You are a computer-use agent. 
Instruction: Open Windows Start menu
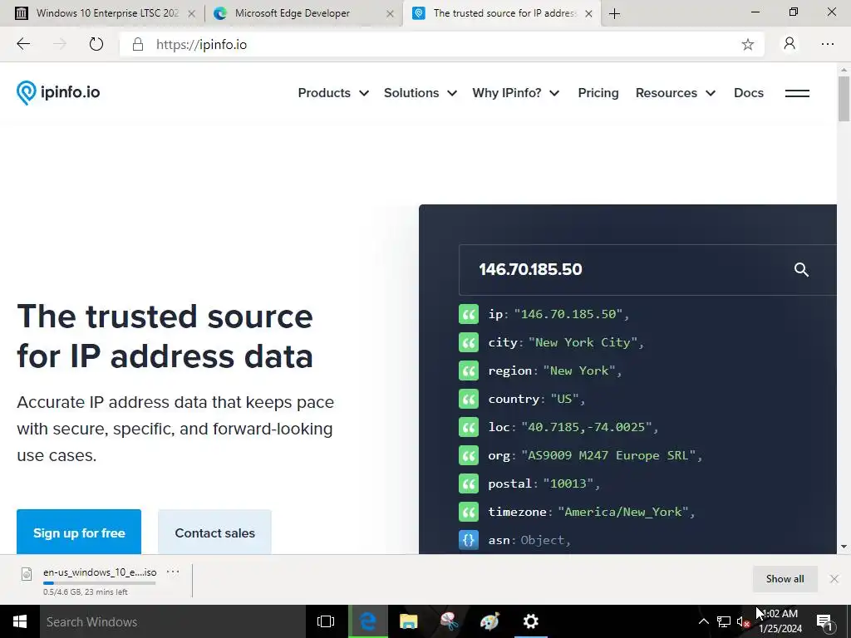tap(20, 621)
